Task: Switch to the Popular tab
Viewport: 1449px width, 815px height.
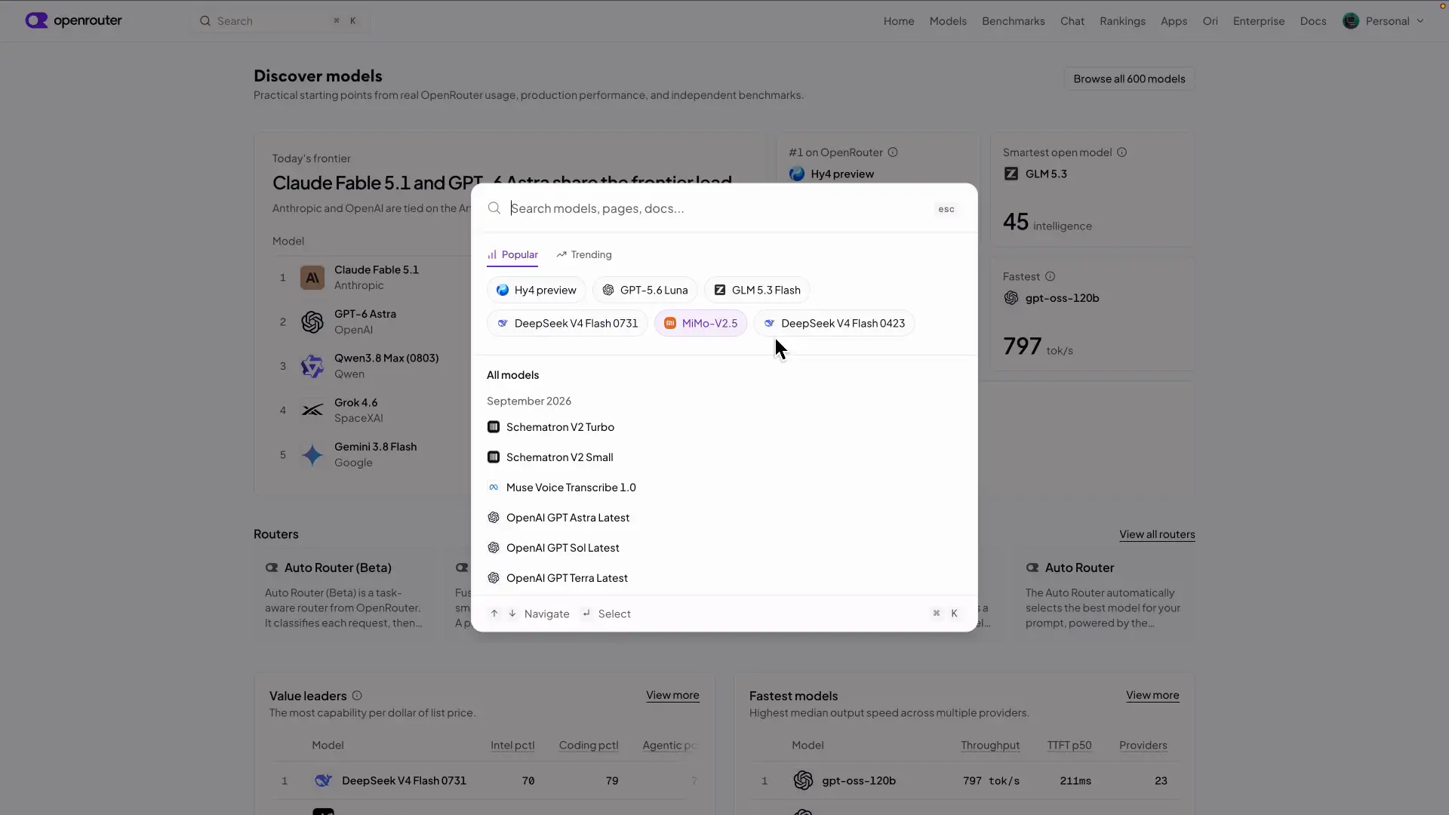Action: tap(512, 255)
